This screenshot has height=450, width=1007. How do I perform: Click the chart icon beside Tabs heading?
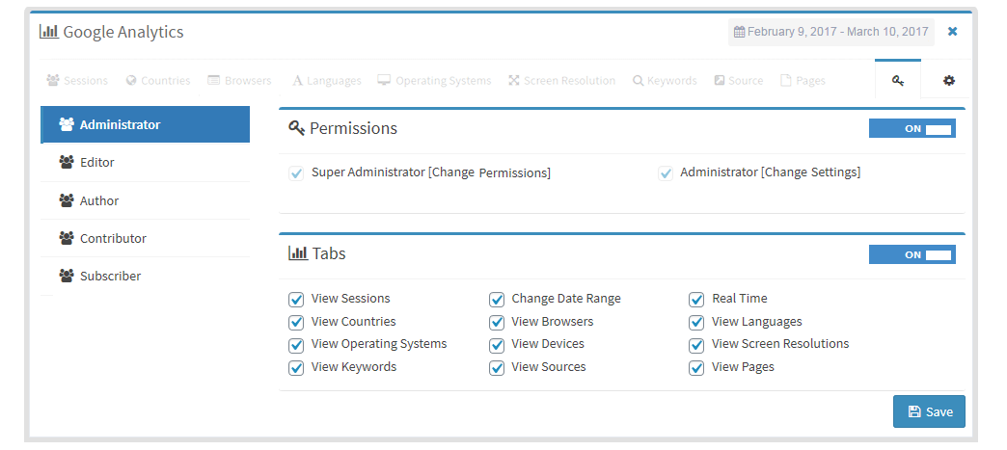[298, 252]
